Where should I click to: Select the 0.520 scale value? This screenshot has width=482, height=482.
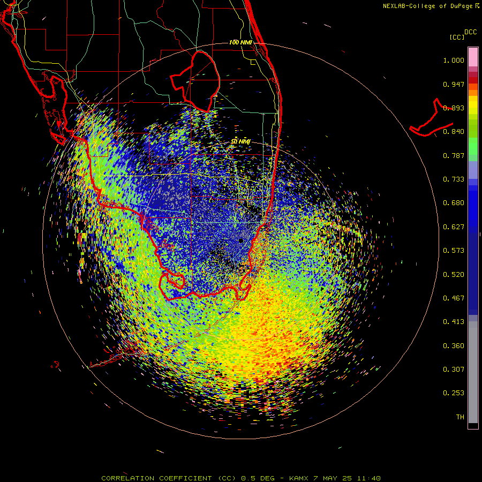tap(454, 275)
